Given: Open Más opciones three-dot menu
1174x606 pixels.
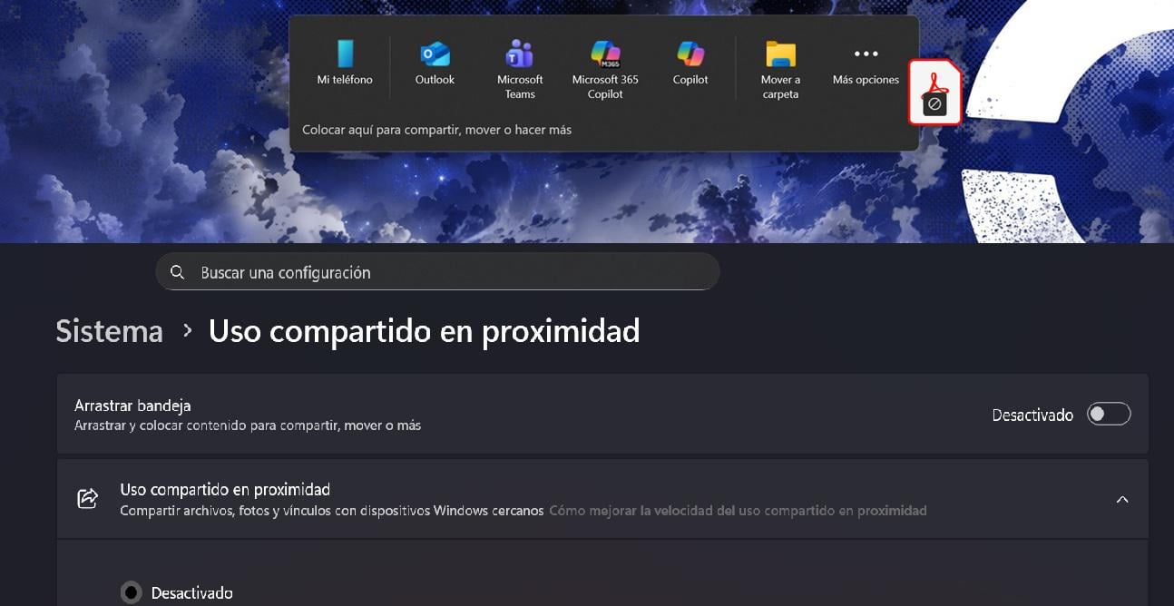Looking at the screenshot, I should pos(866,54).
